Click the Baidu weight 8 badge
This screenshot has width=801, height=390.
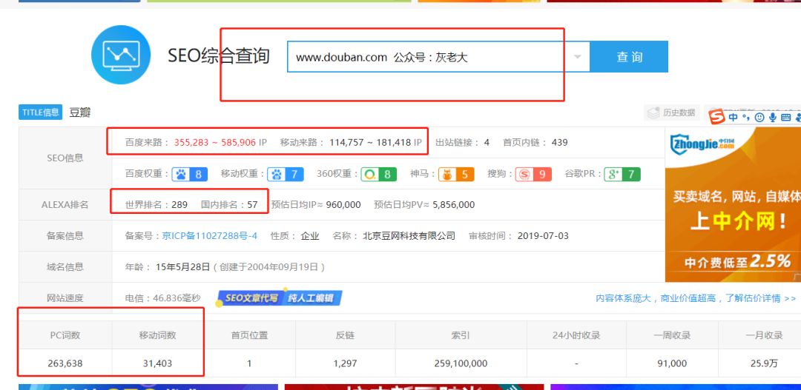coord(191,175)
